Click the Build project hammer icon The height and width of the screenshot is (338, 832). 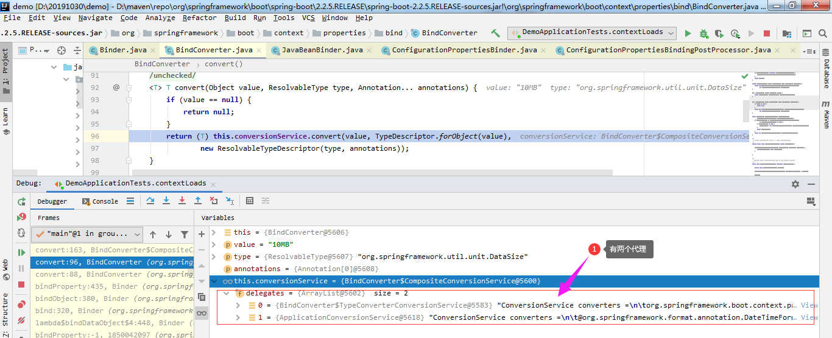tap(495, 33)
